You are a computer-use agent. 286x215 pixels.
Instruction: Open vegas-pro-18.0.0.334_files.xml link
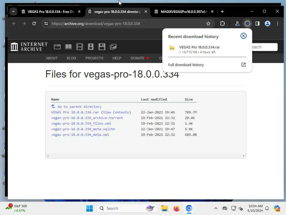click(x=81, y=123)
